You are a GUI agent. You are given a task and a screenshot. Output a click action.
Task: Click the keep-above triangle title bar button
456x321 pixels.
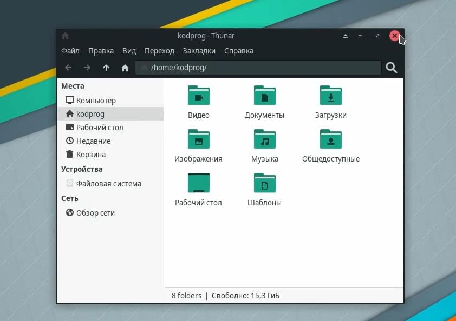point(345,36)
